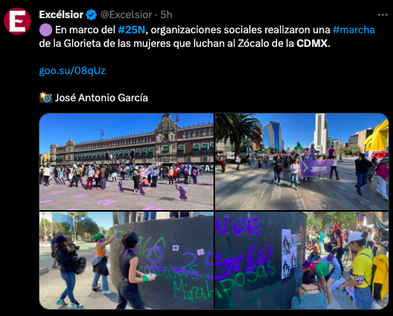Open the women spray-painting graffiti photo
The height and width of the screenshot is (316, 393).
click(126, 260)
